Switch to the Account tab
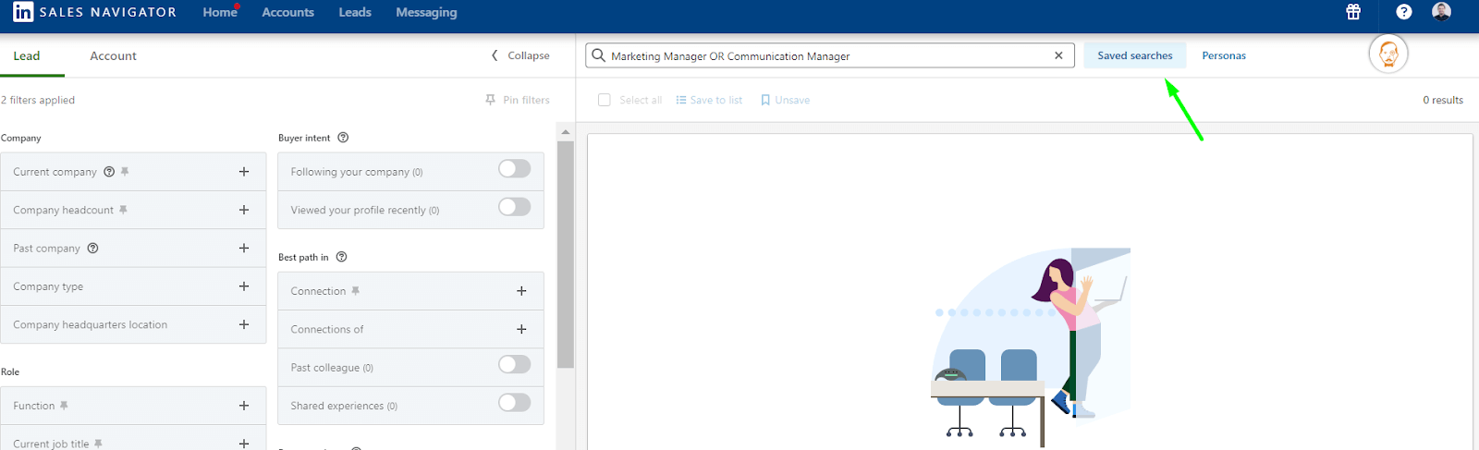1479x450 pixels. pyautogui.click(x=113, y=55)
